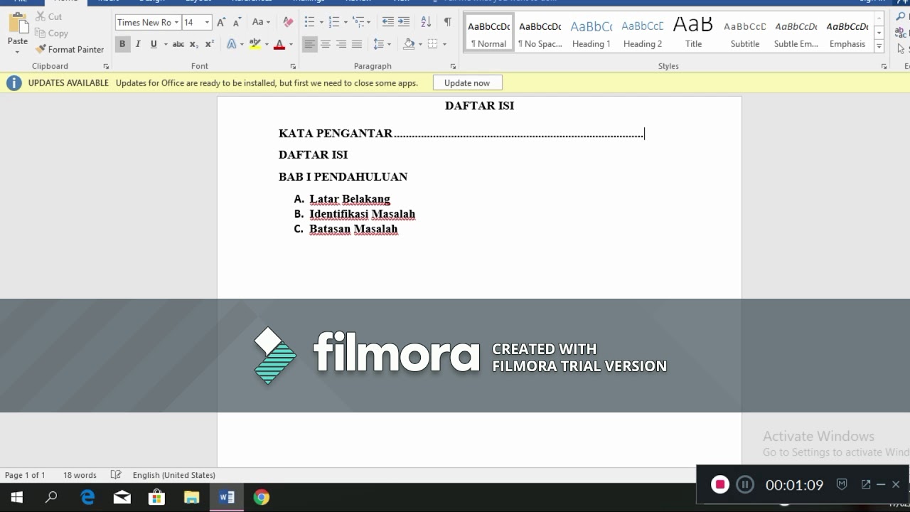Apply superscript formatting
The height and width of the screenshot is (512, 910).
tap(209, 44)
